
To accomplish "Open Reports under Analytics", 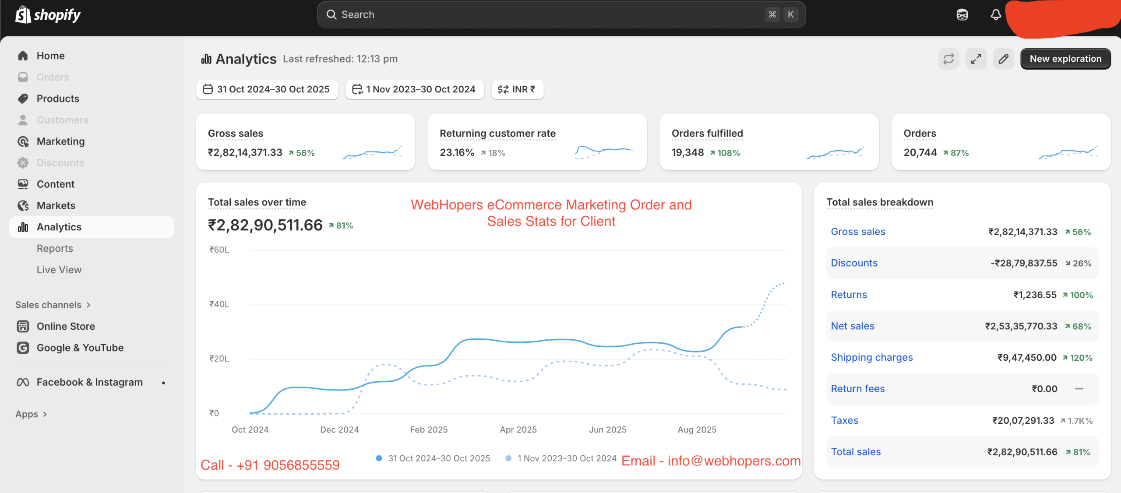I will coord(55,248).
